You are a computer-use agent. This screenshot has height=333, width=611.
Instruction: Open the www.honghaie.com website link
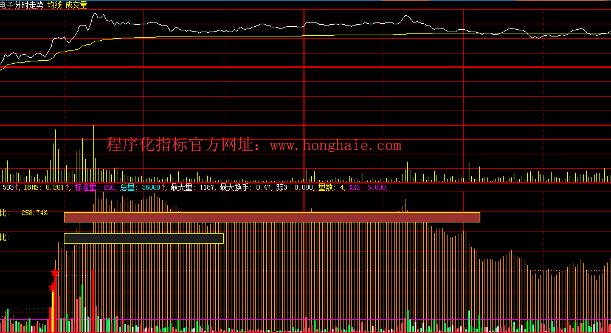335,146
